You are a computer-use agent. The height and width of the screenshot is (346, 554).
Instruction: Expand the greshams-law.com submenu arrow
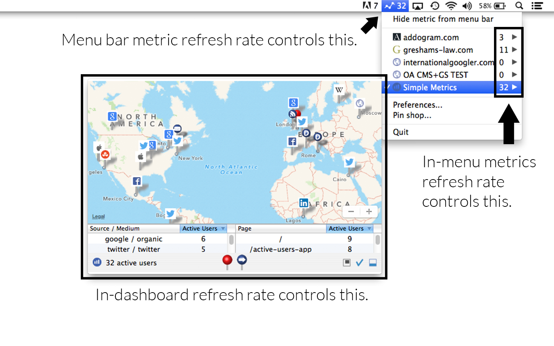(x=514, y=50)
